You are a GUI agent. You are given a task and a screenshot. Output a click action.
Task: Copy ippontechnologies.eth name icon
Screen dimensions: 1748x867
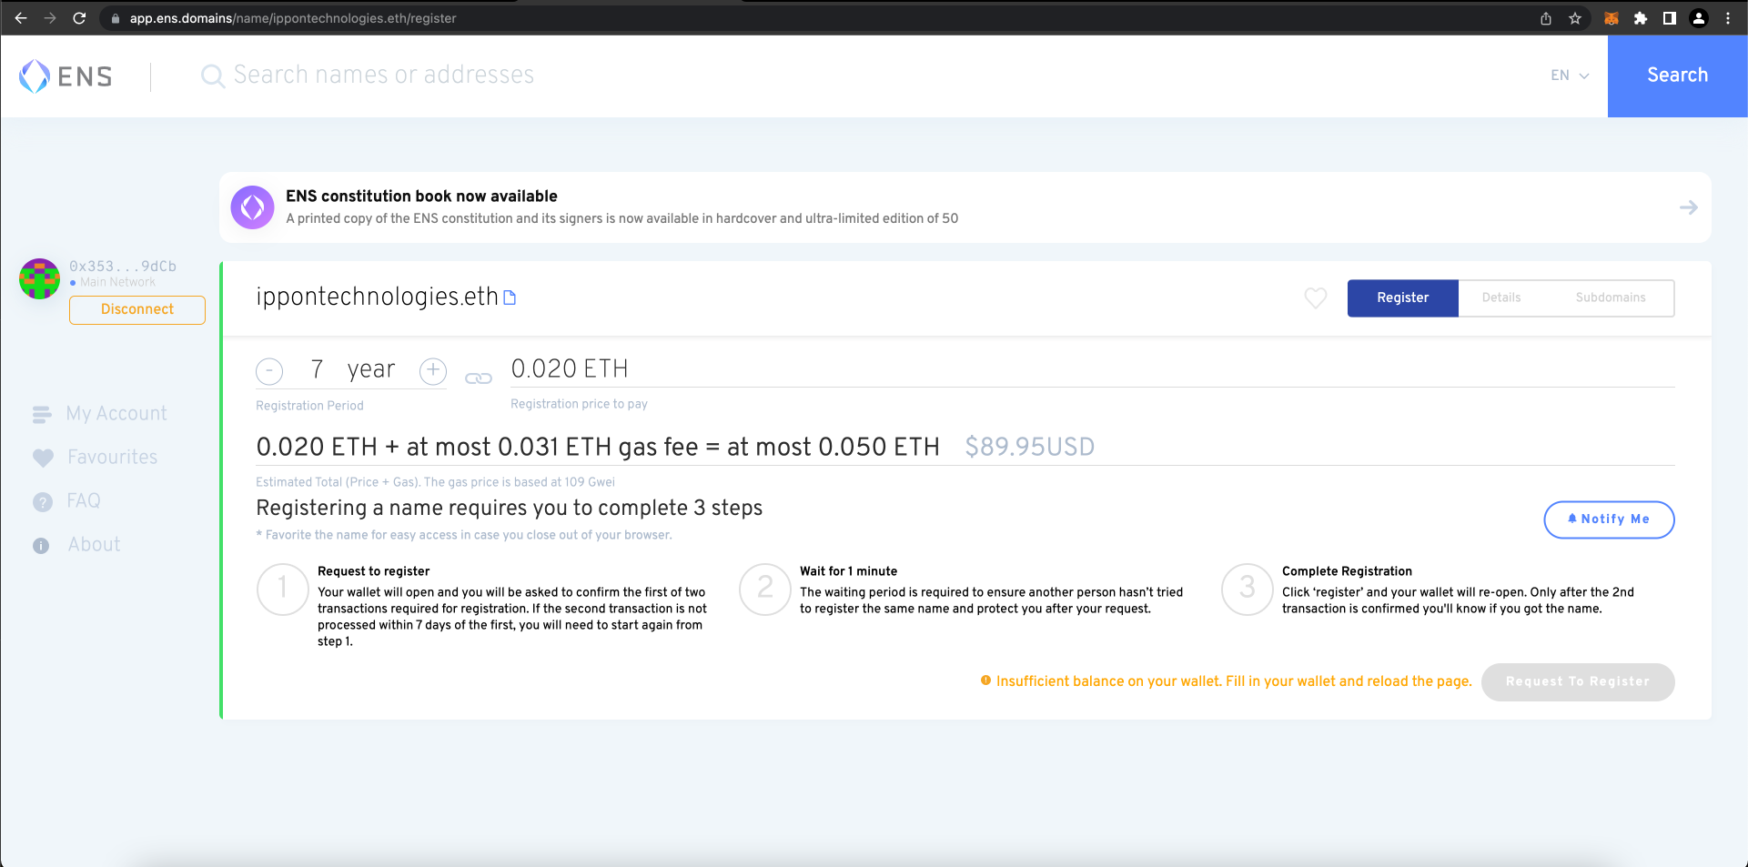tap(510, 297)
